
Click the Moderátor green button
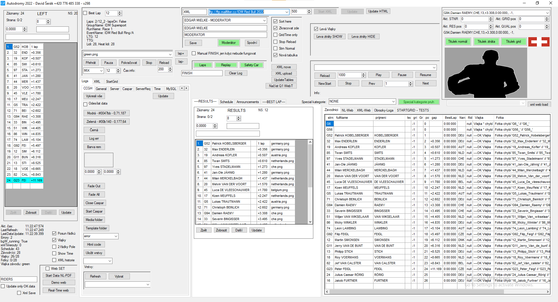(x=229, y=43)
